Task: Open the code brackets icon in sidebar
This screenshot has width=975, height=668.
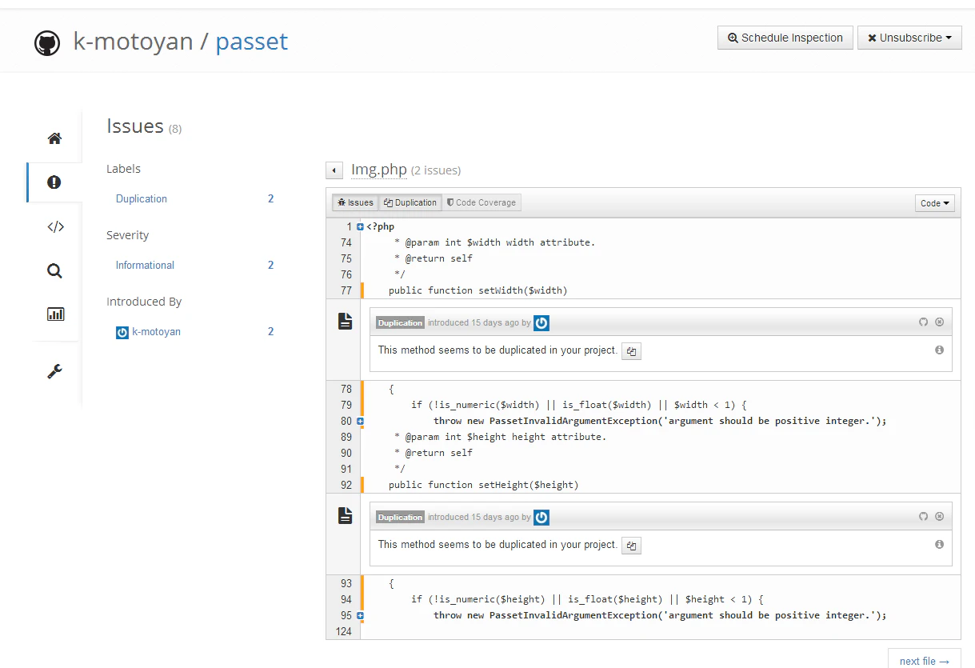Action: [55, 226]
